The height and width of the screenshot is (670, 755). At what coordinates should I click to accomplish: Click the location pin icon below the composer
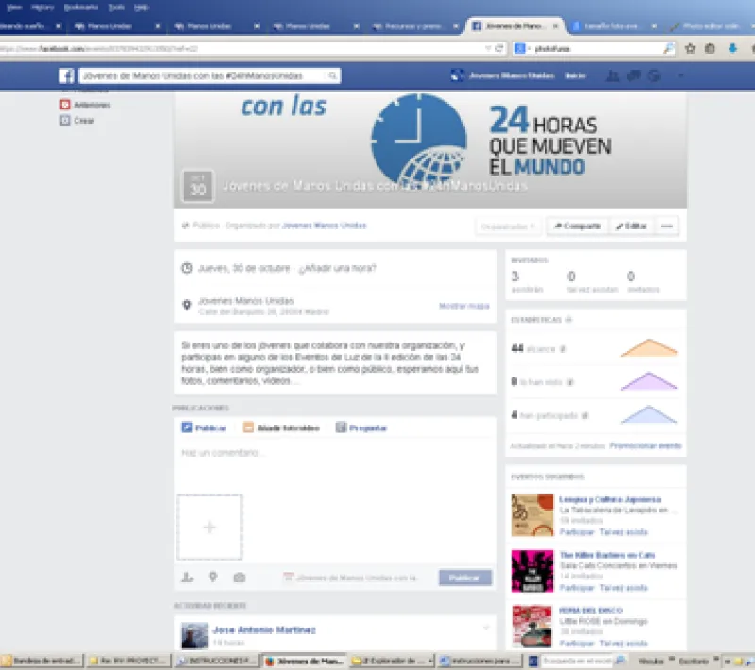pyautogui.click(x=213, y=577)
